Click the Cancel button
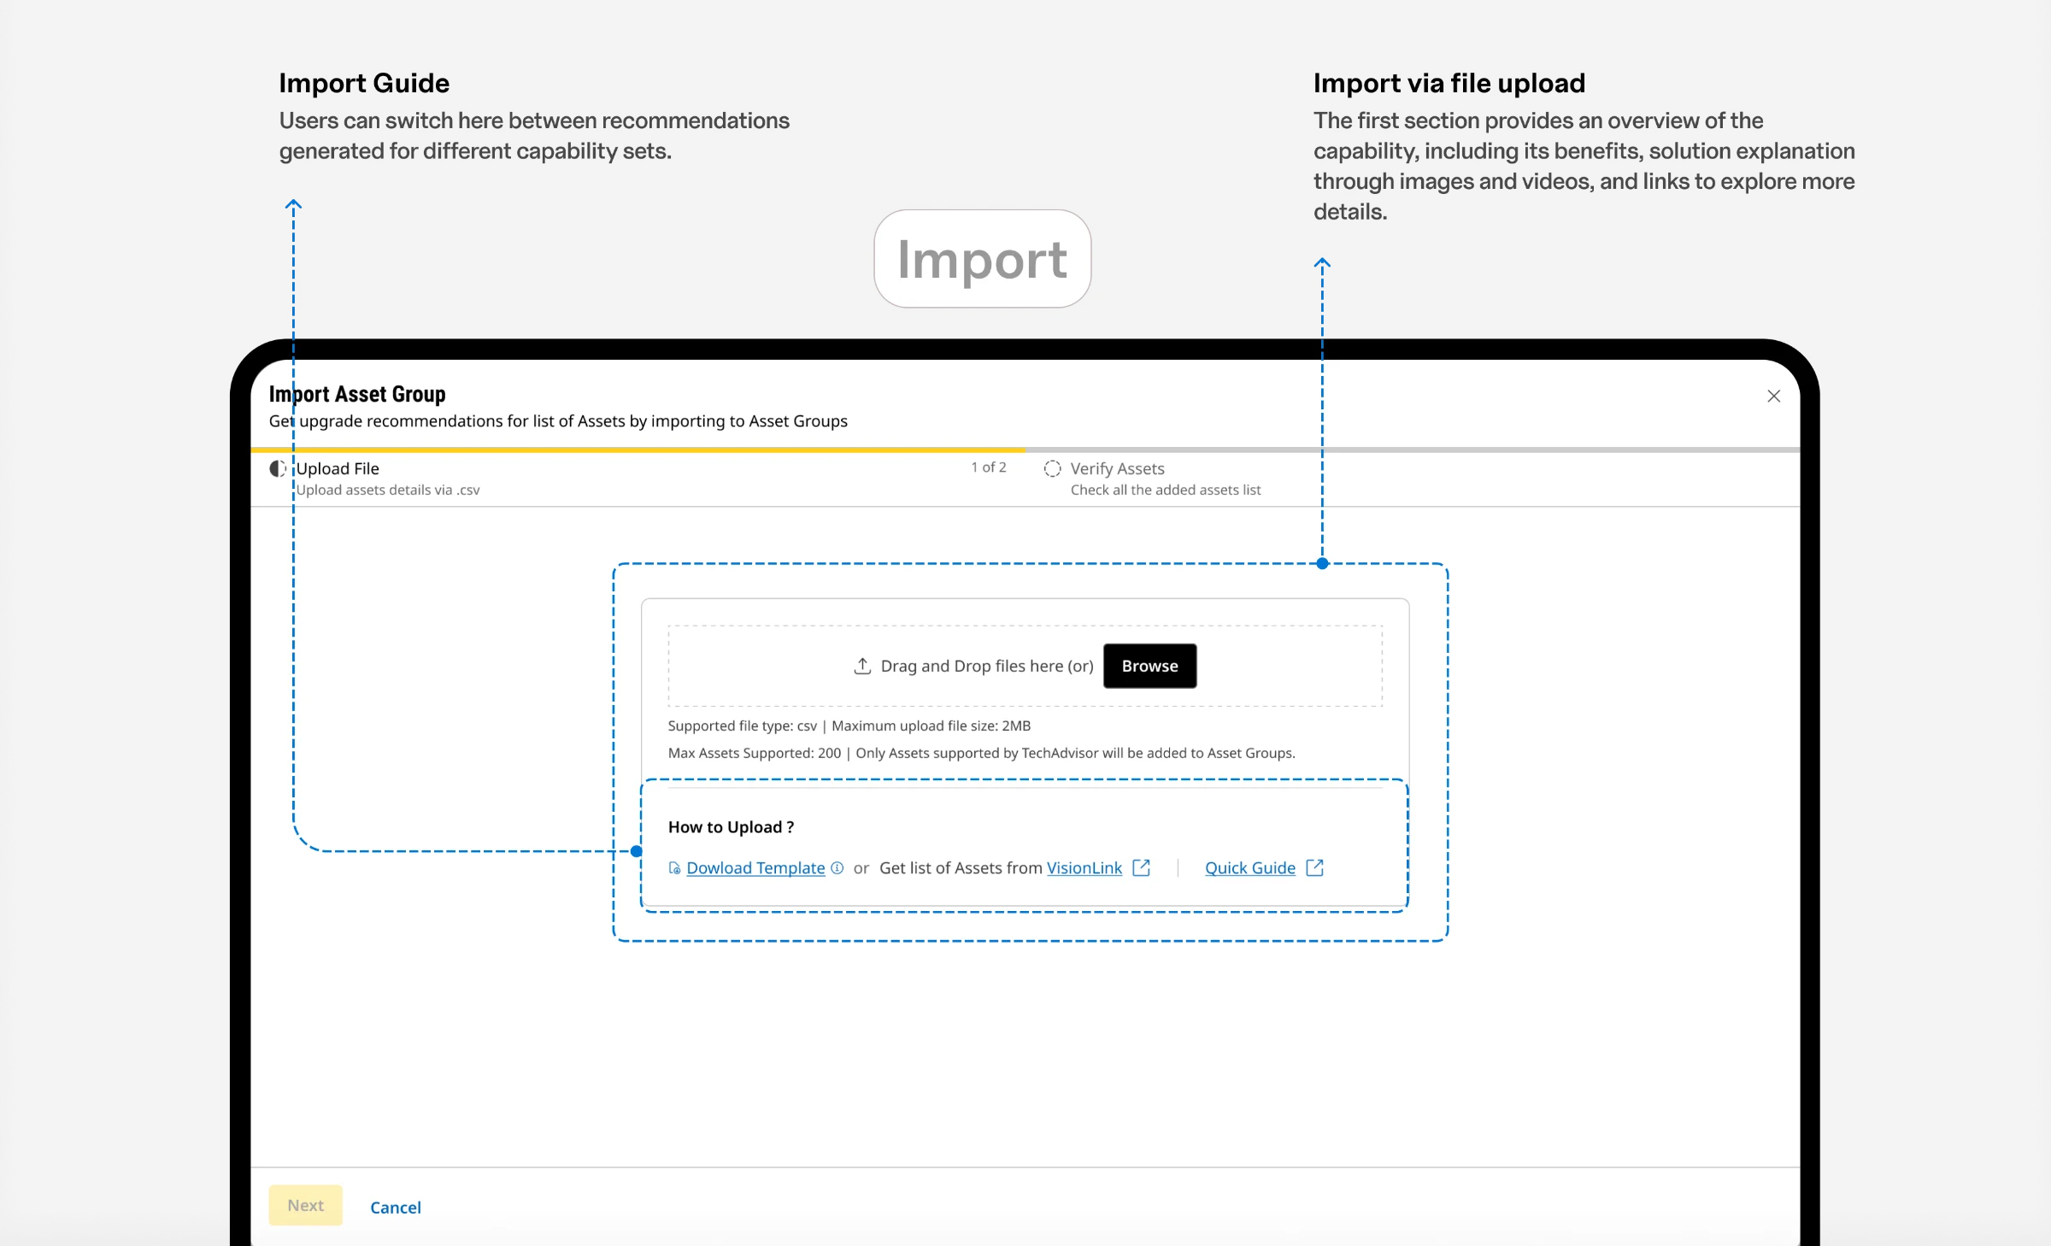2051x1246 pixels. point(396,1207)
